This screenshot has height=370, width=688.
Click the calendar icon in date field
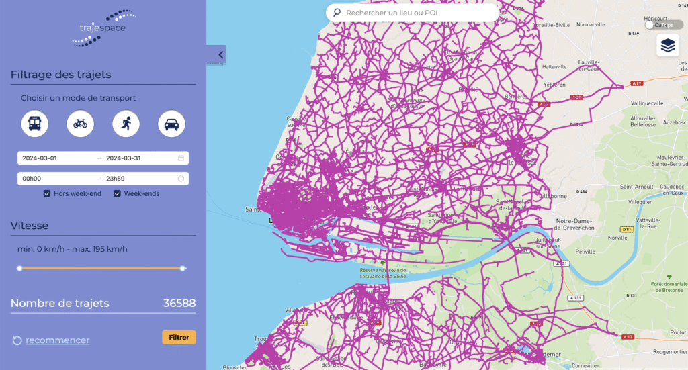[x=181, y=158]
